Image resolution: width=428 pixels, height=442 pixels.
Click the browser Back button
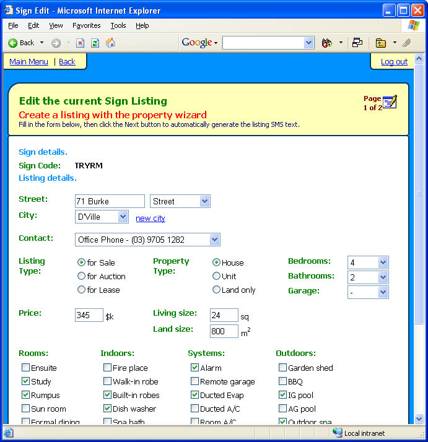21,43
